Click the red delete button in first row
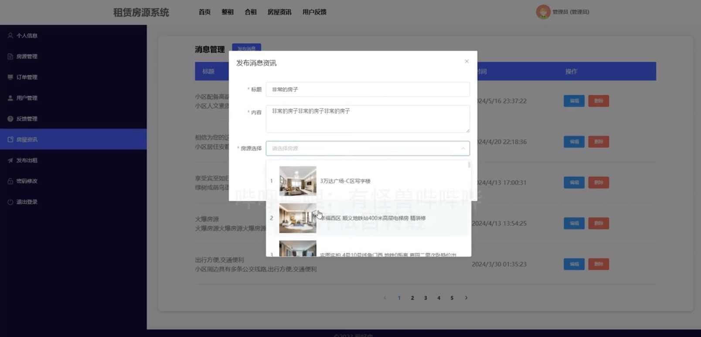 598,101
